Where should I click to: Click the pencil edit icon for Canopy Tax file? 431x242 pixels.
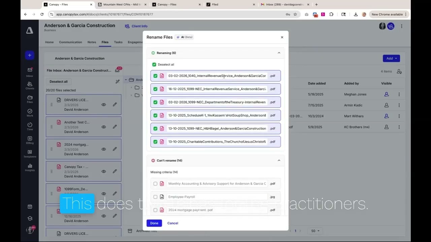coord(115,171)
